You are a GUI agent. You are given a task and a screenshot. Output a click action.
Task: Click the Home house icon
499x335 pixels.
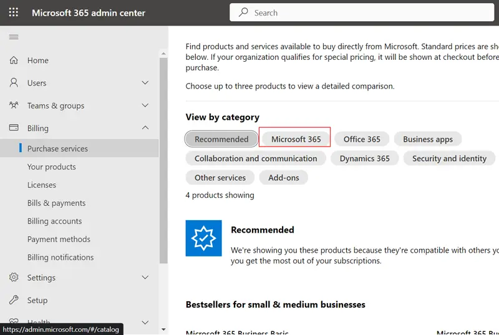click(14, 61)
